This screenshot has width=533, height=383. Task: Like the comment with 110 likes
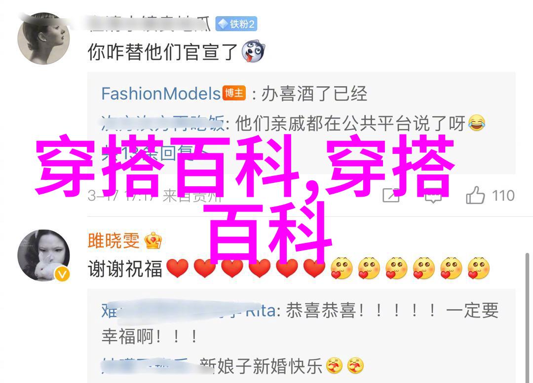[475, 195]
